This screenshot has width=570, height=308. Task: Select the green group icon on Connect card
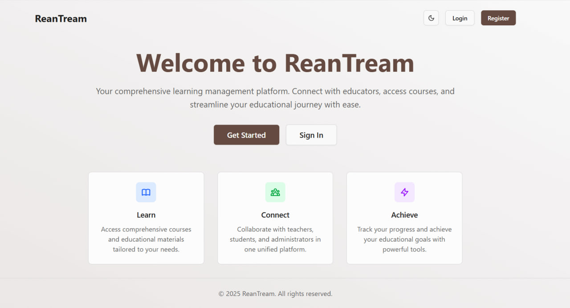pyautogui.click(x=275, y=192)
